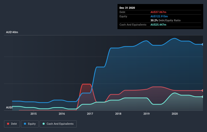Click the AU$25.447m cash value
Image resolution: width=207 pixels, height=132 pixels.
click(158, 25)
